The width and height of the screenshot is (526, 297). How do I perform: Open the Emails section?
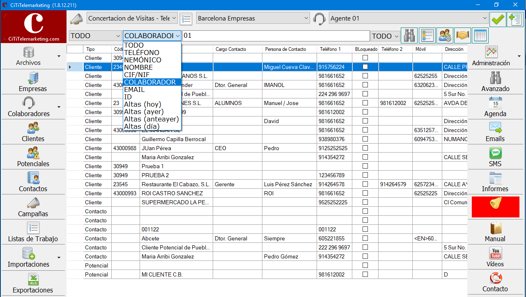[x=496, y=132]
